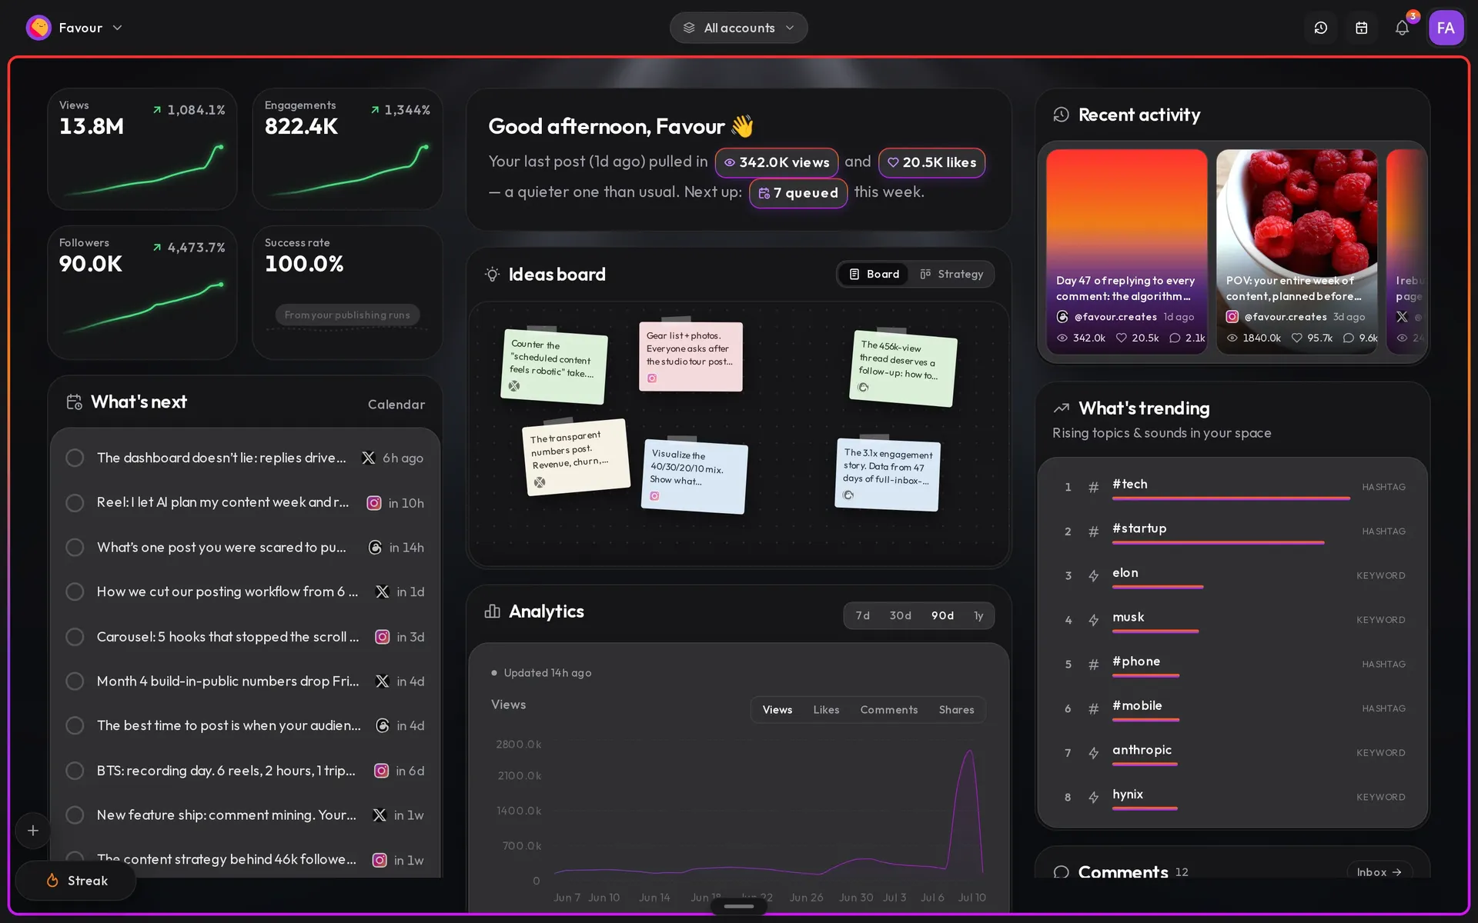Check off 'Reel: I let AI plan' item
The image size is (1478, 923).
[75, 503]
